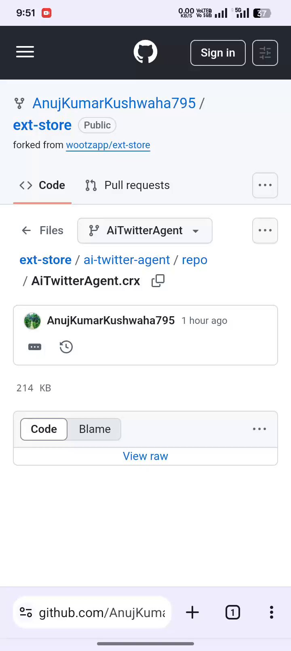The height and width of the screenshot is (651, 291).
Task: Open the hamburger navigation menu
Action: (x=25, y=52)
